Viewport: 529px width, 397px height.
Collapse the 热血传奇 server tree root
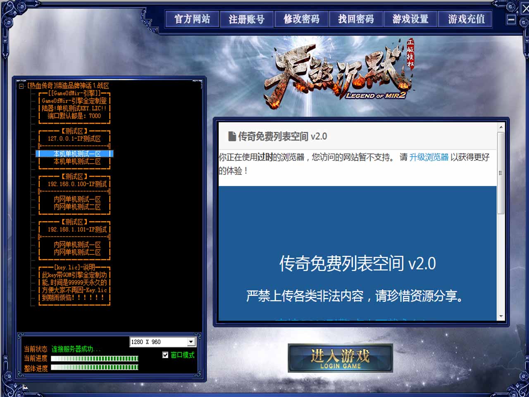click(x=21, y=86)
